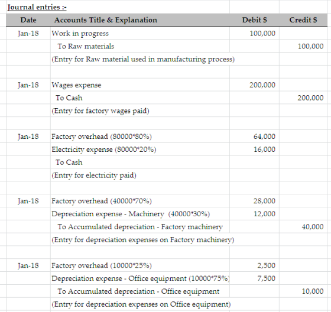Select the 200,000 debit for Wages expense
331x312 pixels.
[x=262, y=85]
